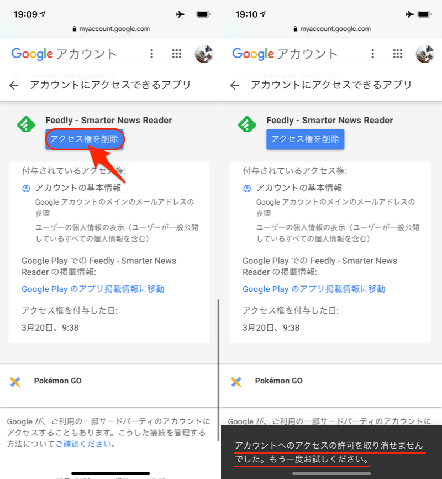
Task: Click the left screen's vertical scrollbar
Action: [218, 370]
